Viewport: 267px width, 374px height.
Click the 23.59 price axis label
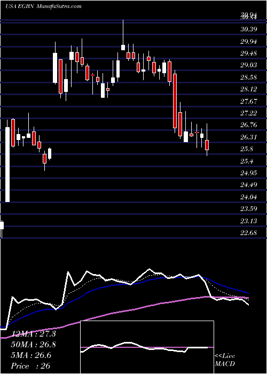[x=248, y=209]
